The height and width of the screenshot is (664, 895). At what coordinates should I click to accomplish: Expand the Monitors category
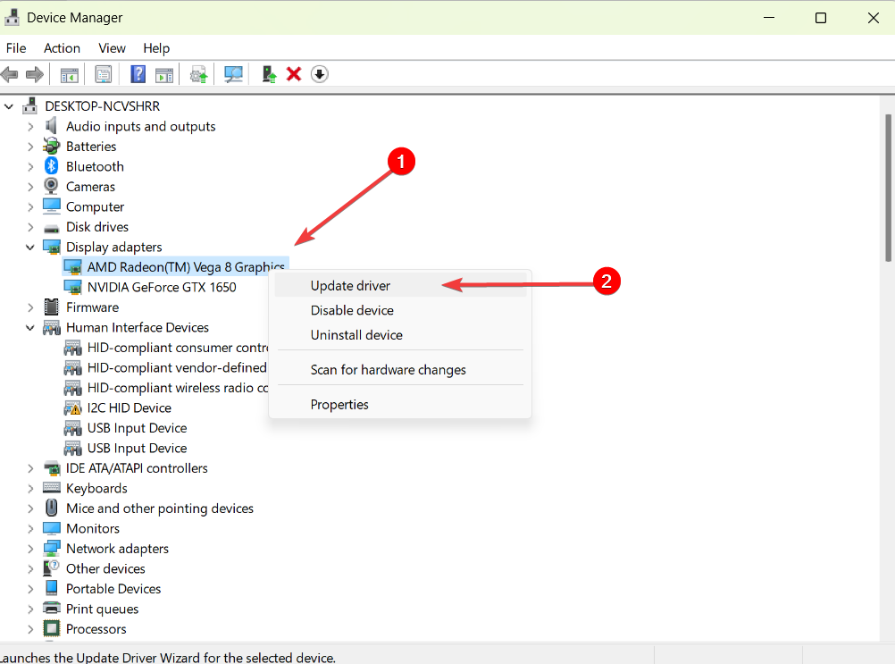(x=30, y=529)
